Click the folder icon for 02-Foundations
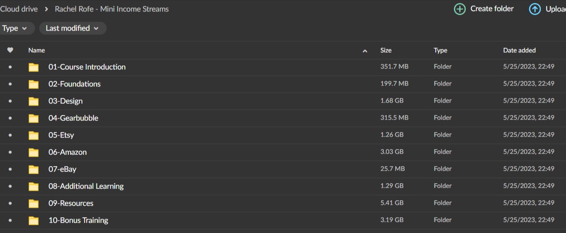The image size is (566, 233). [33, 84]
